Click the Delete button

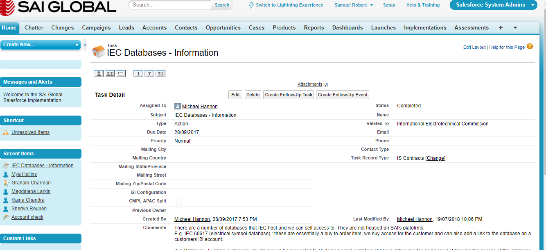point(253,95)
